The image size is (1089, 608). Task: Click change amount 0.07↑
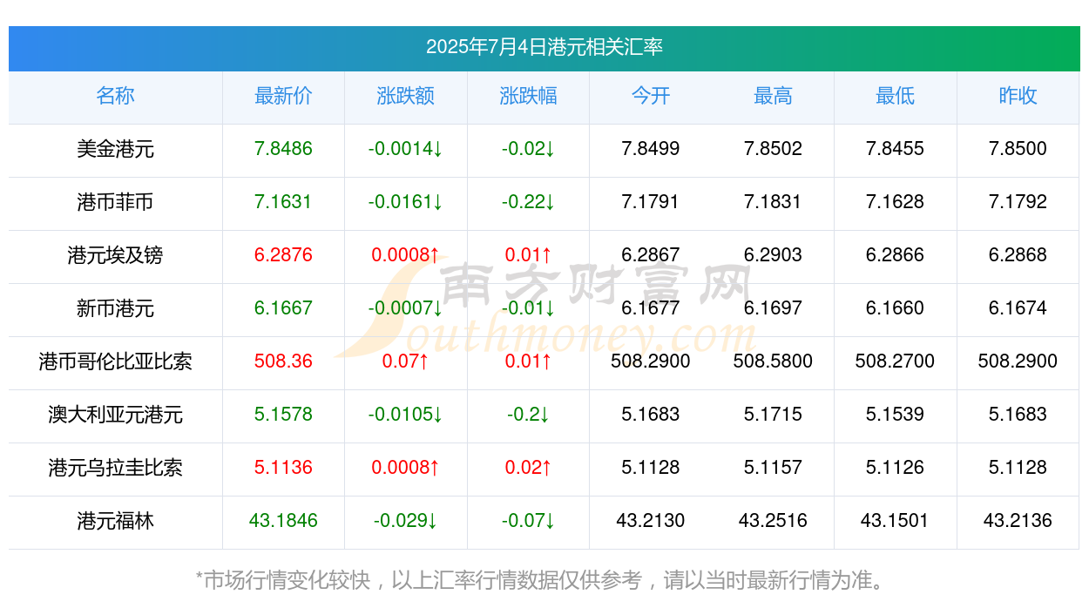tap(406, 361)
